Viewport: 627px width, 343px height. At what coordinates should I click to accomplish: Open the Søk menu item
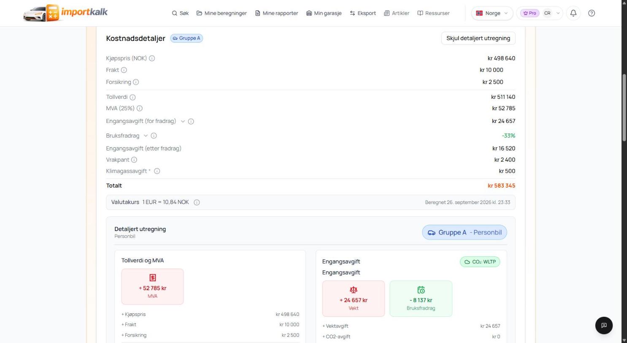[x=180, y=13]
